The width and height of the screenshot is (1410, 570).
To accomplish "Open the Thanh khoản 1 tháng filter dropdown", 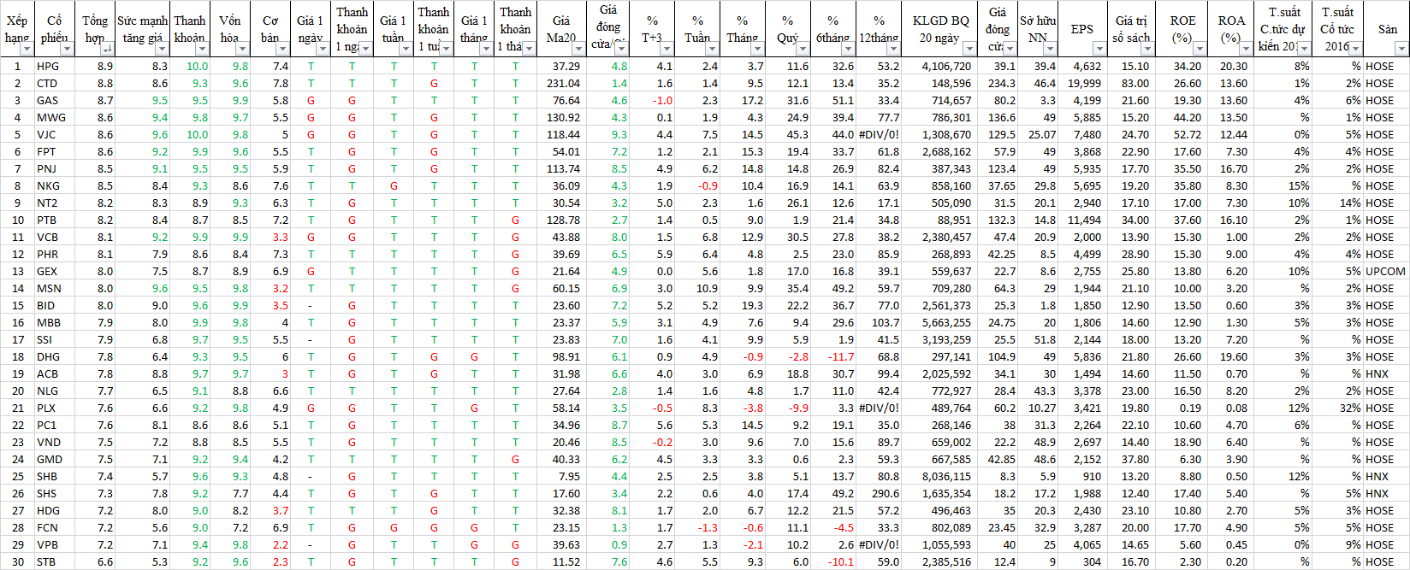I will click(530, 49).
